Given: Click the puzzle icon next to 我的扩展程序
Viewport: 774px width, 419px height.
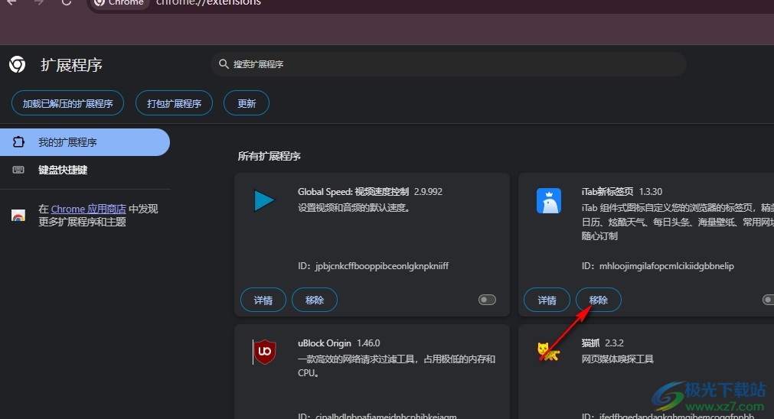Looking at the screenshot, I should tap(18, 142).
